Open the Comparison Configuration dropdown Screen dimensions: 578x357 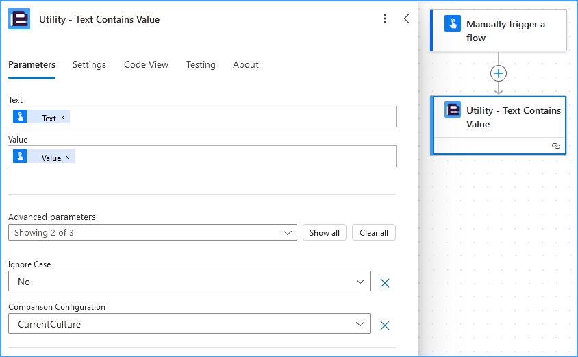pyautogui.click(x=190, y=323)
